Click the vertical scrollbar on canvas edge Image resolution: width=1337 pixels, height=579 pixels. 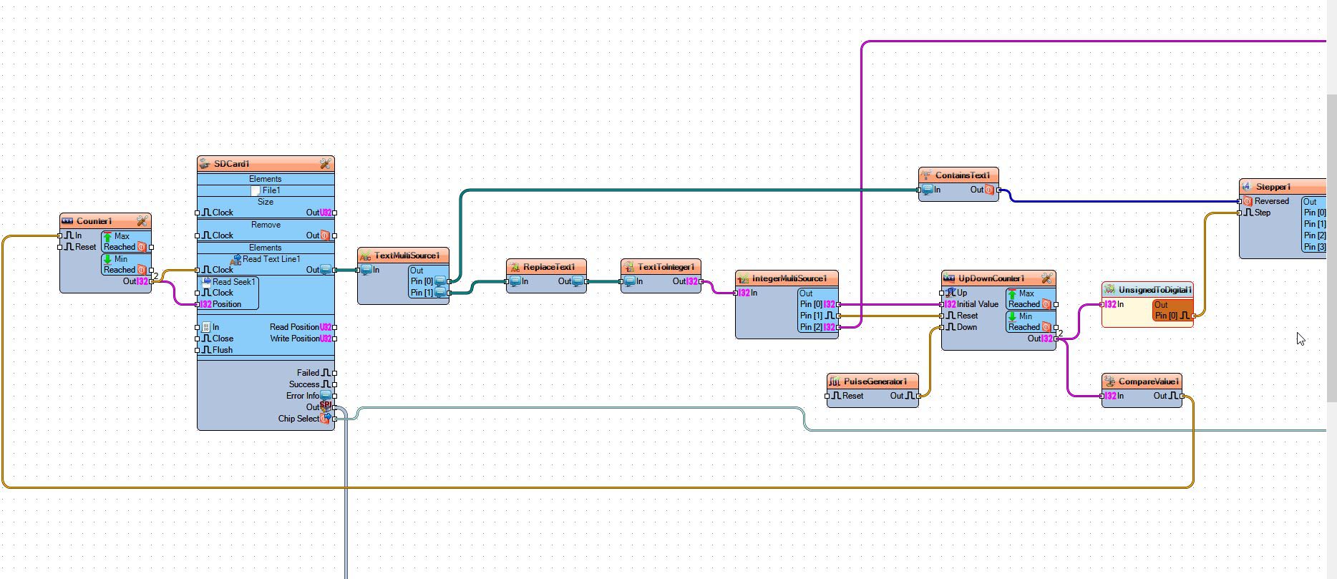click(1331, 247)
